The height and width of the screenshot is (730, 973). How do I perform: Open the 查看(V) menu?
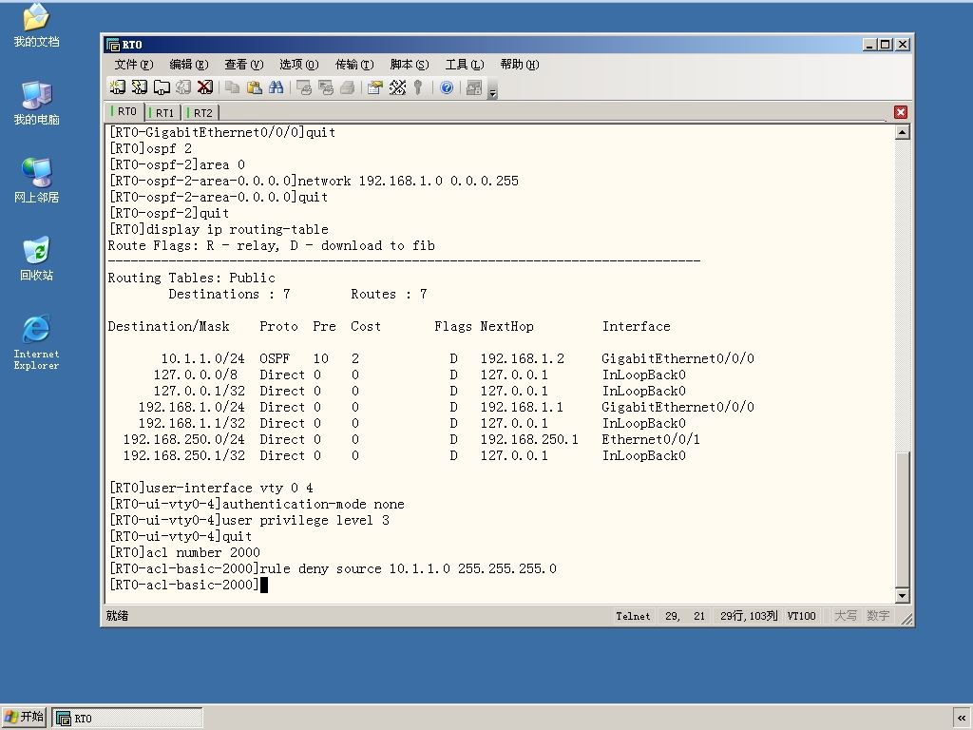[x=244, y=65]
